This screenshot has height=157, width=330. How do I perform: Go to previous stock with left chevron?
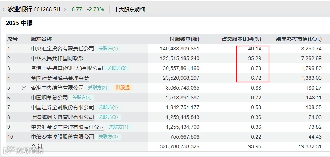pos(4,9)
